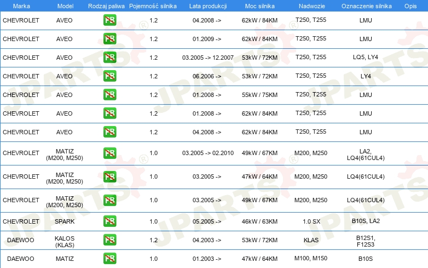
Task: Click fuel icon for MATIZ 03.2005 -> 02.2010
Action: 109,153
